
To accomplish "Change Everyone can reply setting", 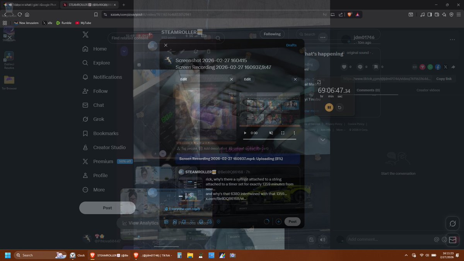I will coord(183,209).
